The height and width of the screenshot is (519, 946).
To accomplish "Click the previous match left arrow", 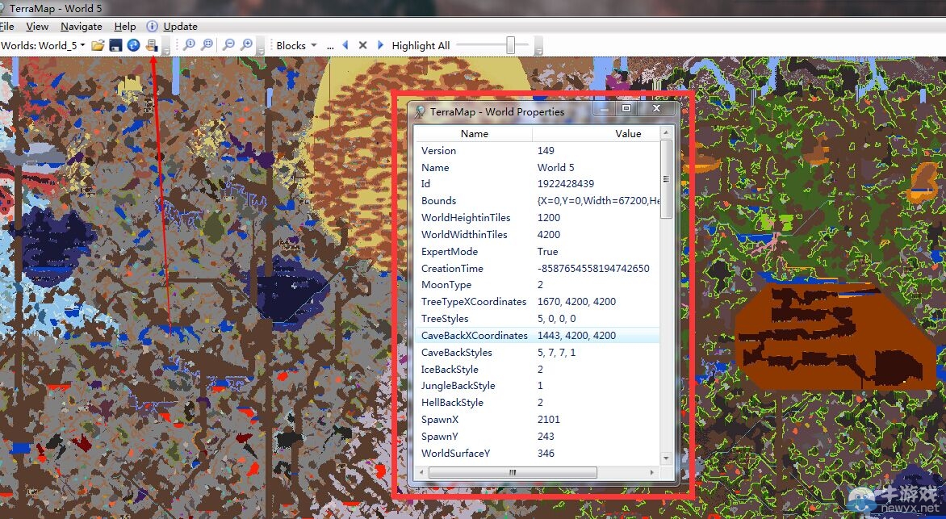I will pyautogui.click(x=345, y=45).
